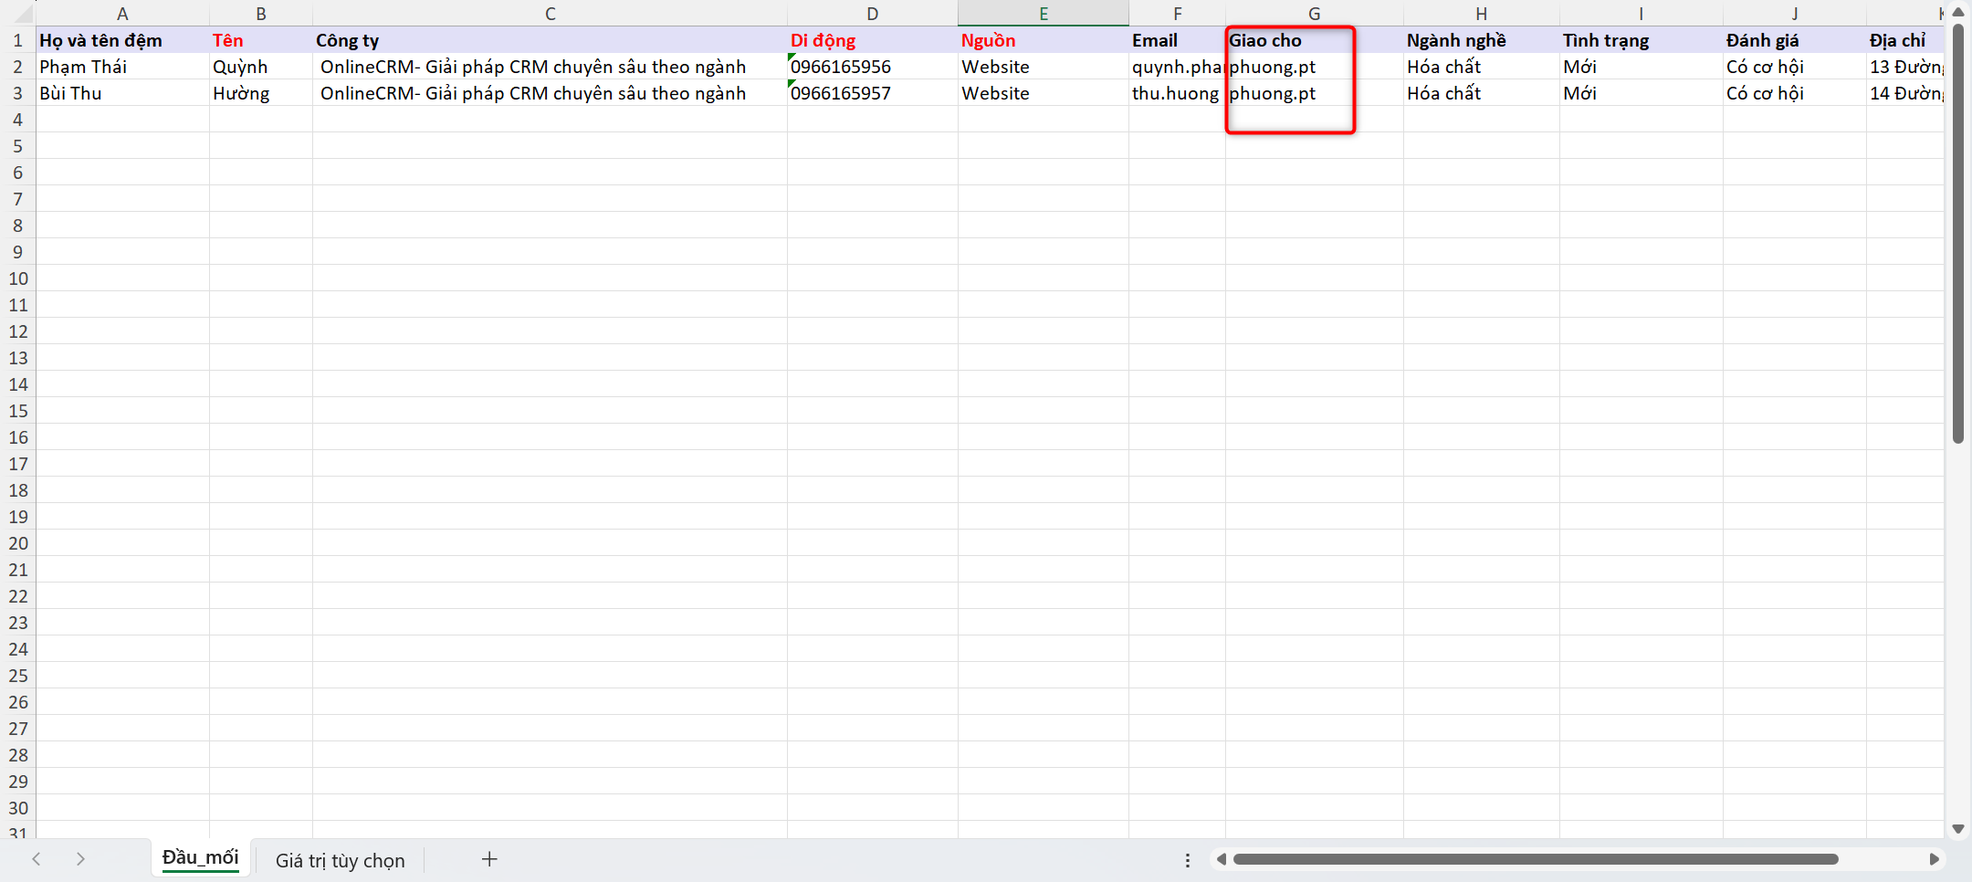This screenshot has height=882, width=1972.
Task: Click the horizontal scroll left arrow
Action: point(1222,859)
